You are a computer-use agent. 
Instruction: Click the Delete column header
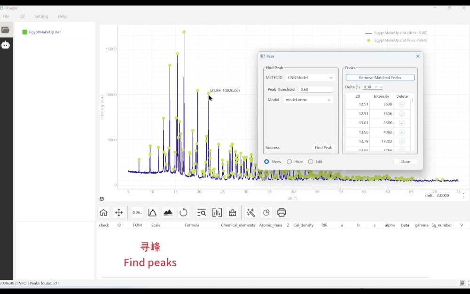click(402, 96)
